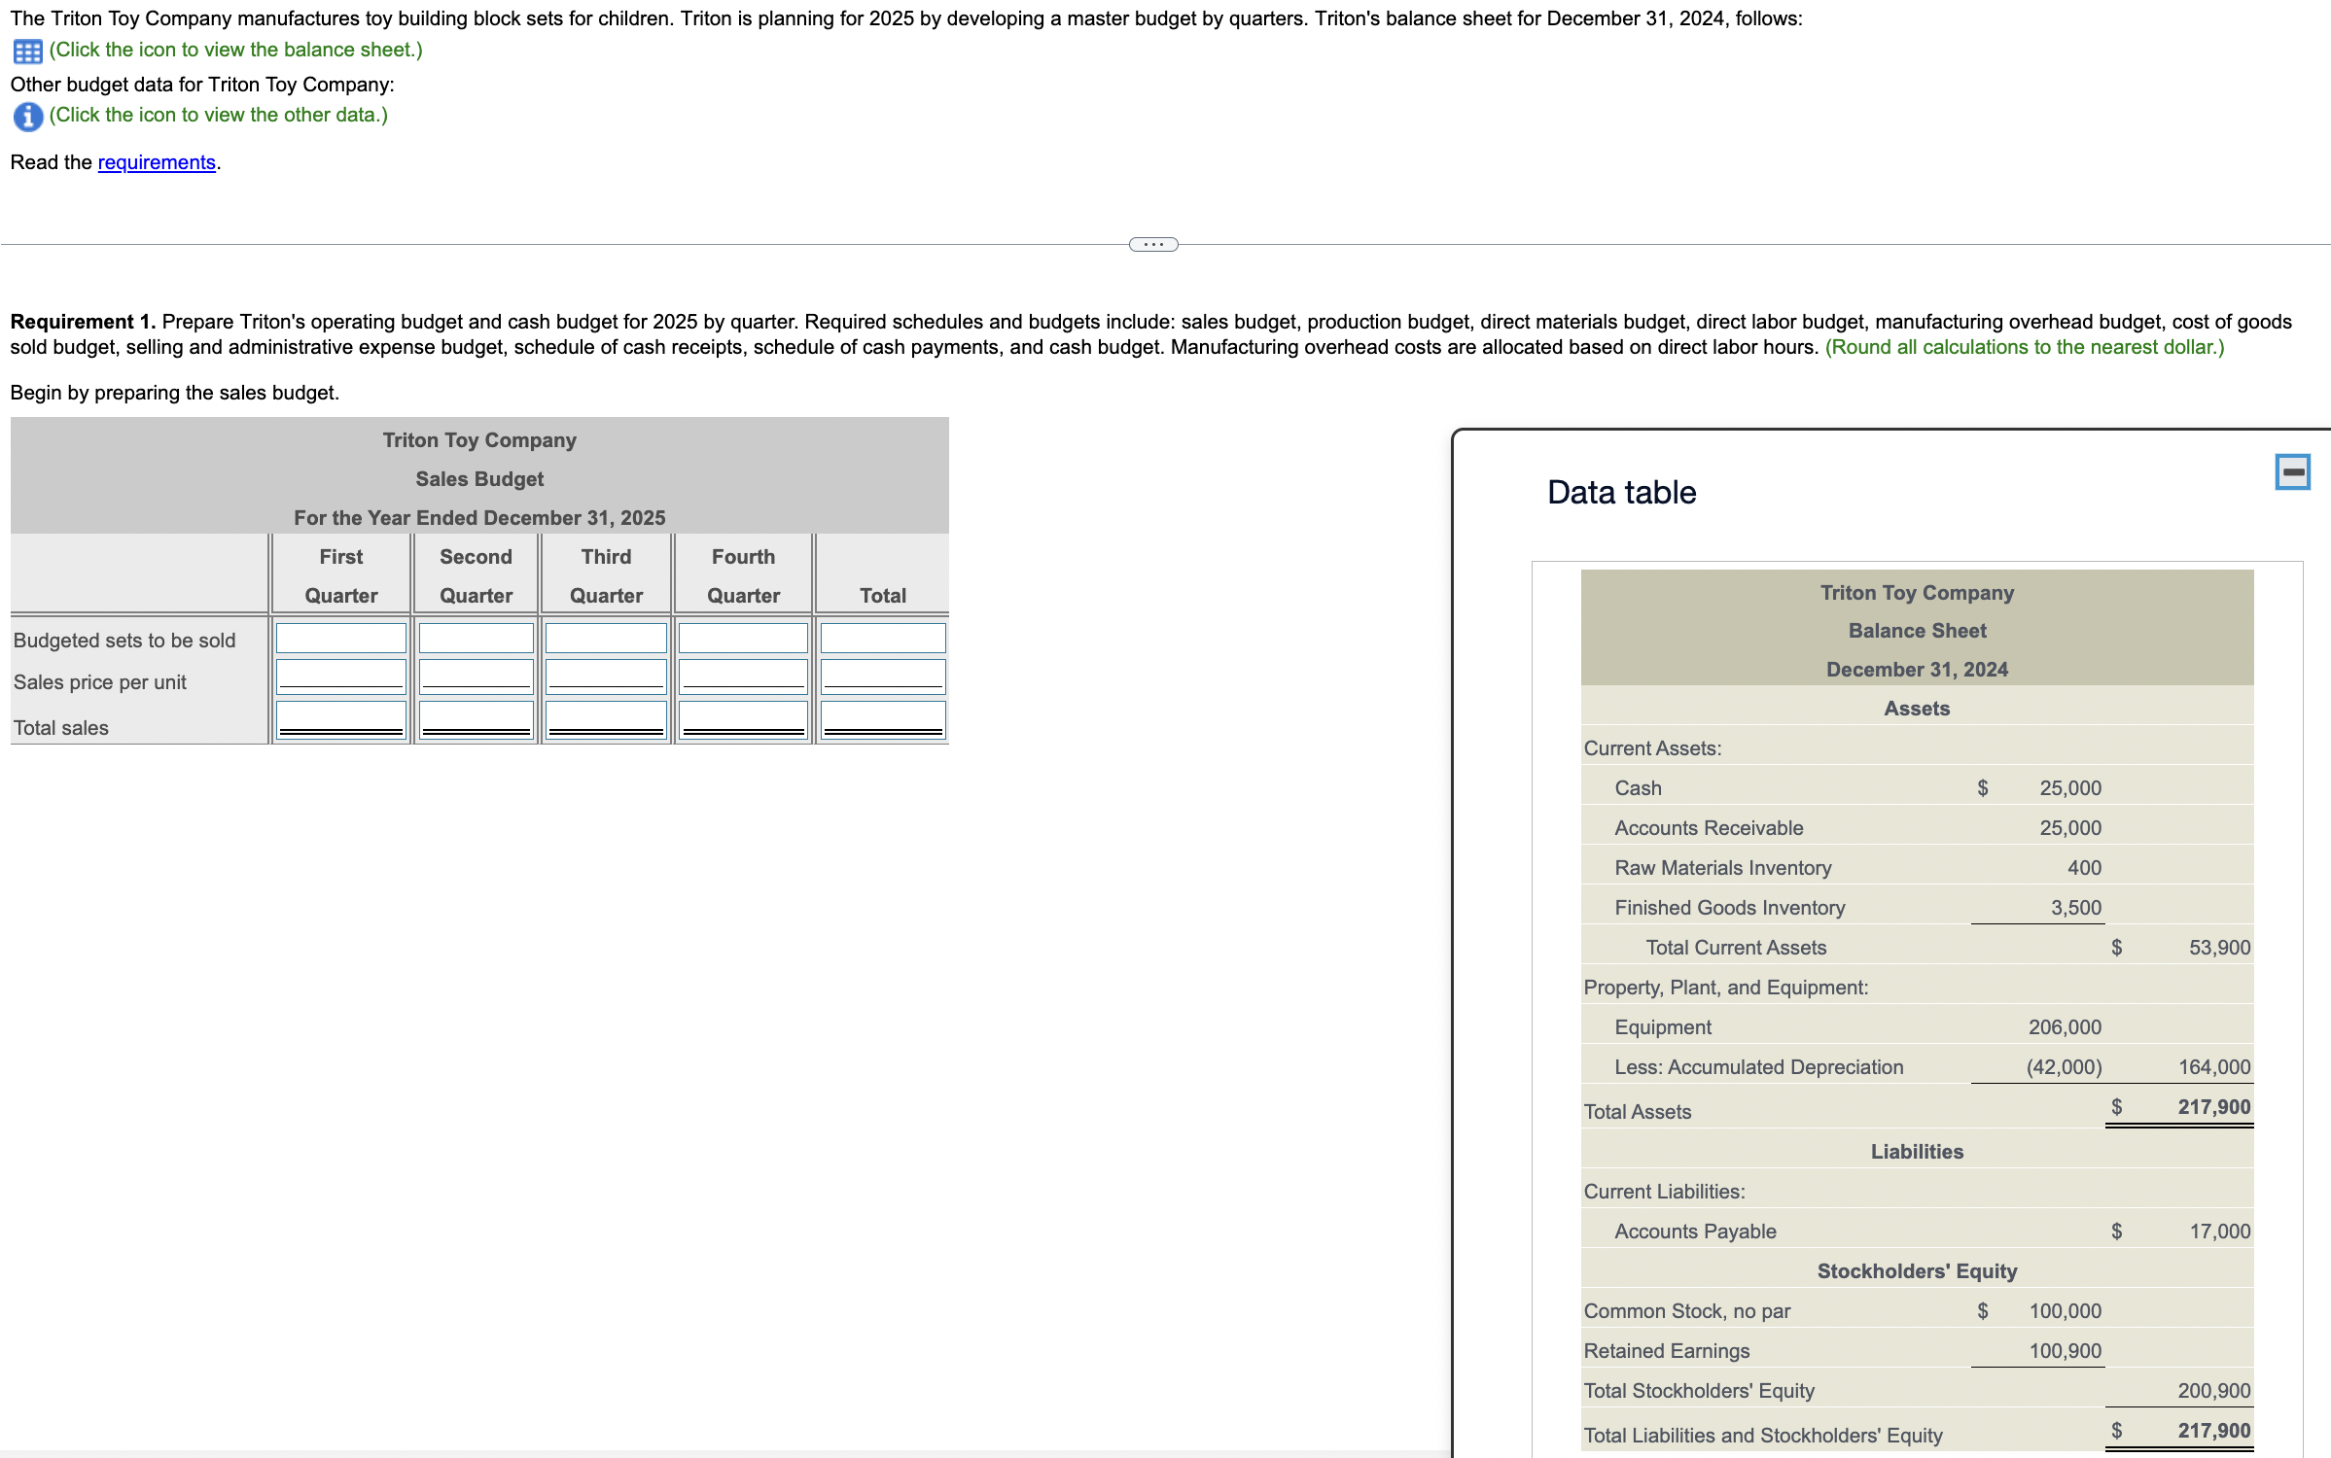Click the view other data text link

click(218, 115)
